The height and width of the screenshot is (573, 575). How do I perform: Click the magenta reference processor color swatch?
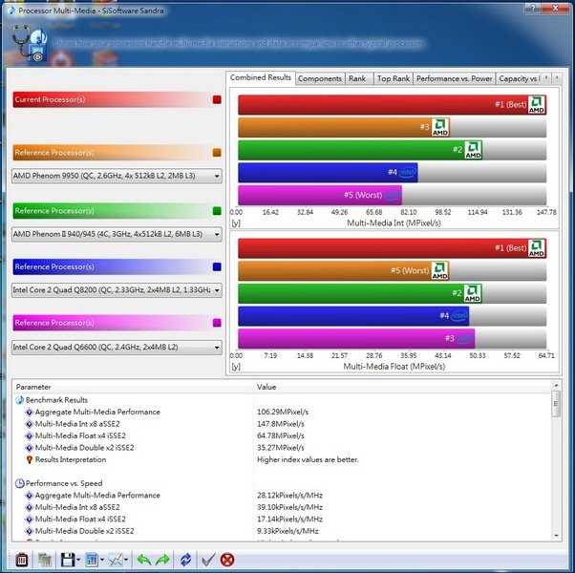217,323
